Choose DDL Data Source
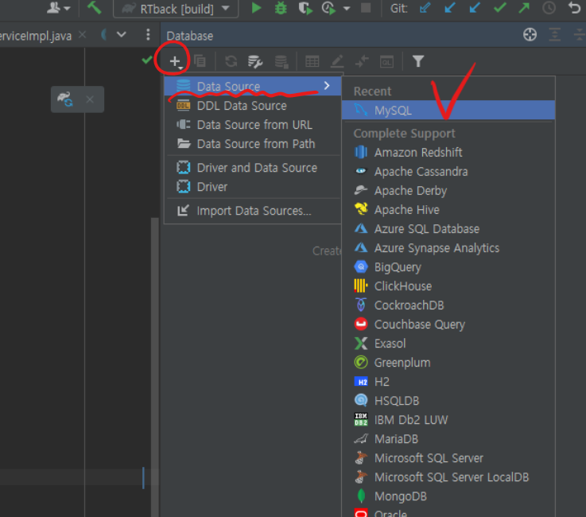Screen dimensions: 586x517 click(252, 106)
